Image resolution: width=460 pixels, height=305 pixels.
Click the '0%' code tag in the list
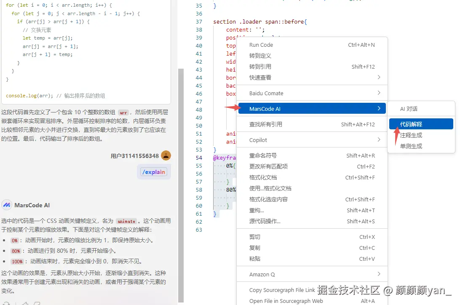pos(15,241)
